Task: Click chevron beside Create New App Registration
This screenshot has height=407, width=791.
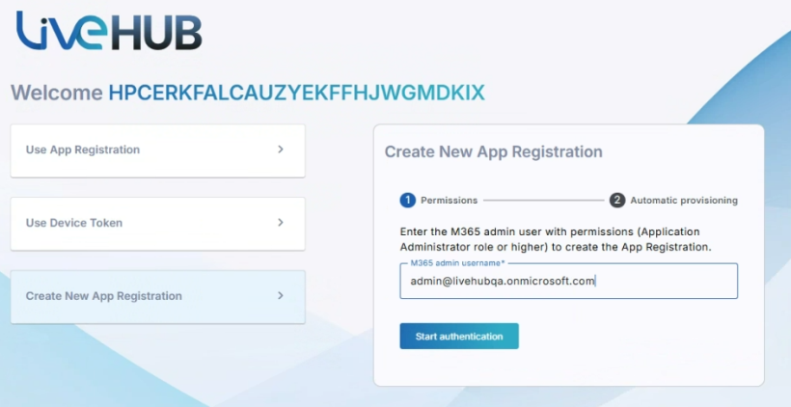Action: tap(281, 296)
